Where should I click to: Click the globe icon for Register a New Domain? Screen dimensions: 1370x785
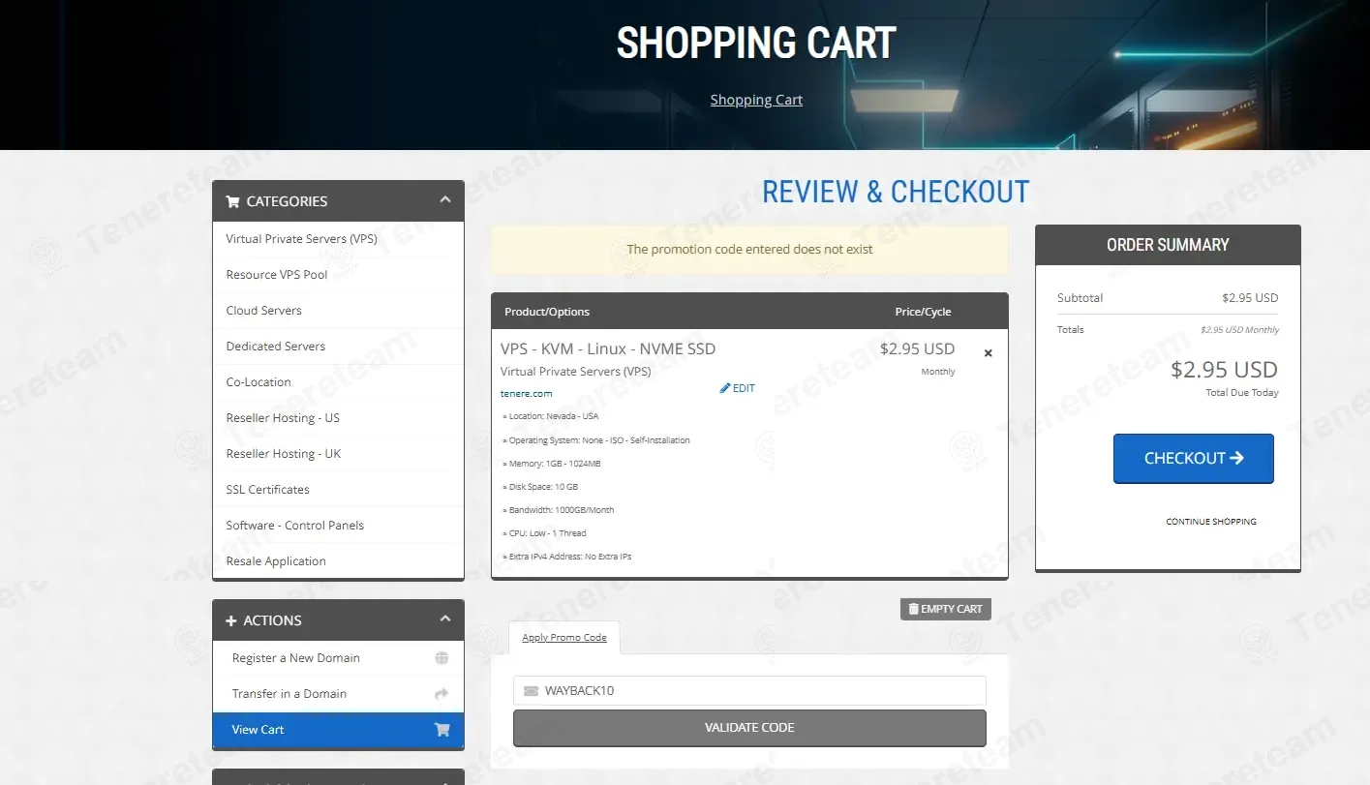tap(441, 658)
